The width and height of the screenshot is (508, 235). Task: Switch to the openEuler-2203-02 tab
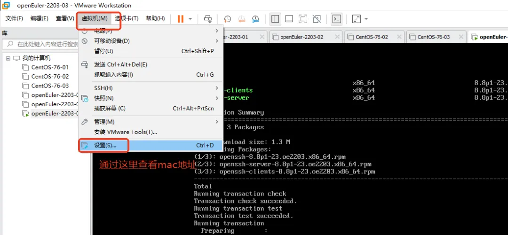coord(301,37)
